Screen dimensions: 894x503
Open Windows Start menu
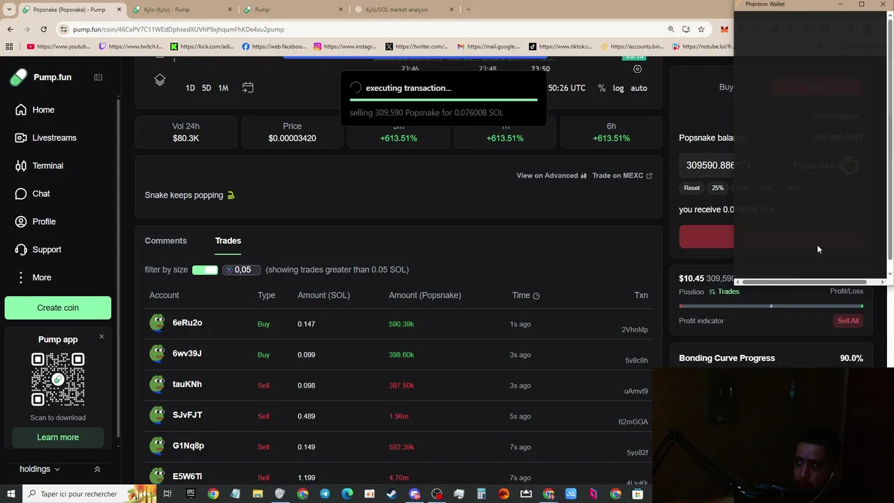12,494
